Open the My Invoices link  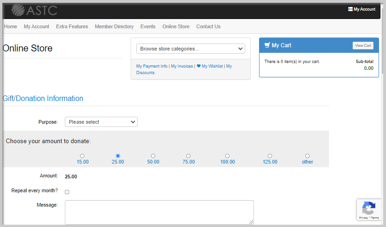coord(182,66)
